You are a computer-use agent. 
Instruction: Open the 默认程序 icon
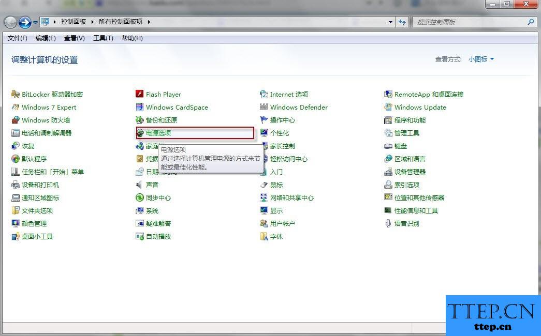click(15, 159)
